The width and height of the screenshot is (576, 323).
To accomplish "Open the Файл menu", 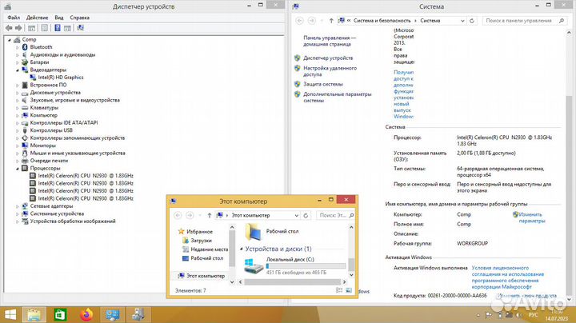I will tap(14, 18).
